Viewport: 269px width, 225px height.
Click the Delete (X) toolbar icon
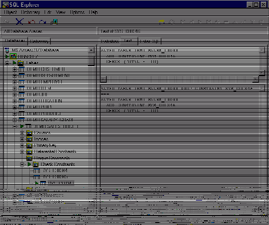19,21
